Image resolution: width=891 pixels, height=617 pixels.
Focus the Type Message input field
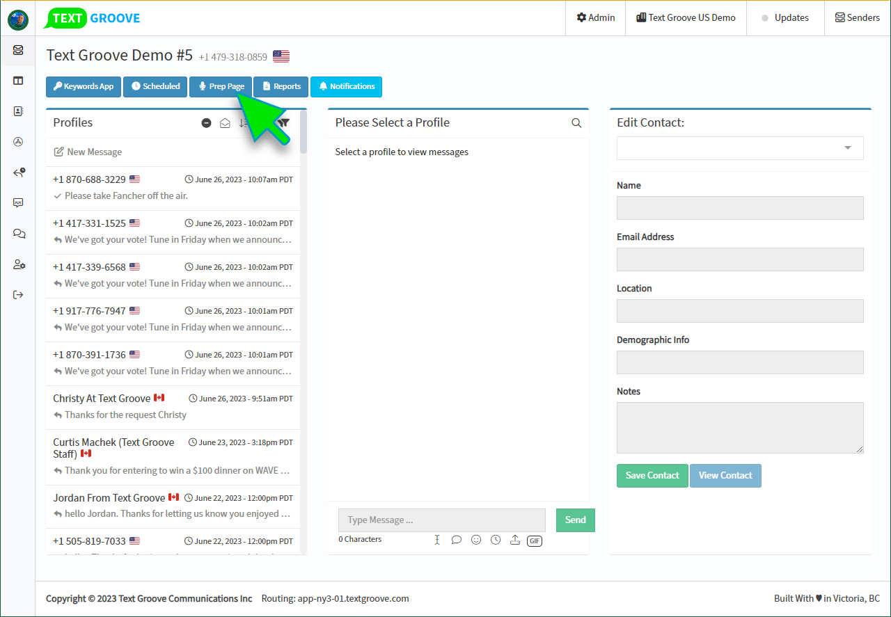[442, 520]
